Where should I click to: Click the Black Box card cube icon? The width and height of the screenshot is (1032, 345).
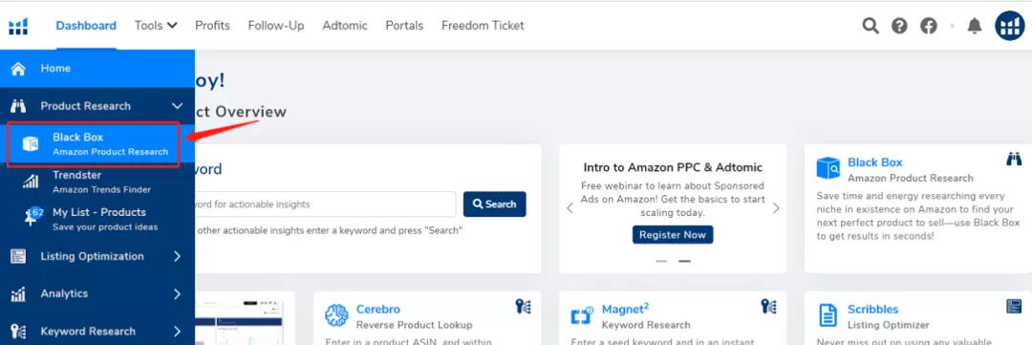click(828, 168)
